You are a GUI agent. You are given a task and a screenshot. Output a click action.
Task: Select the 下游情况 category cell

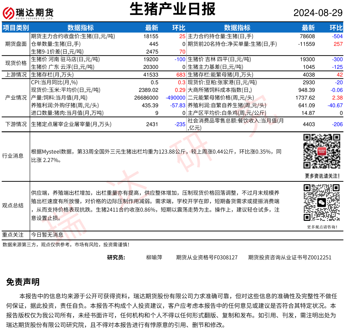(16, 124)
